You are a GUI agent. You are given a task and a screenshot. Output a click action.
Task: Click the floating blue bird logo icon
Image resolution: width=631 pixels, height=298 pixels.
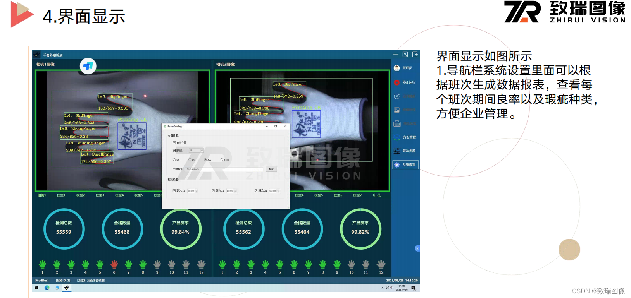88,66
